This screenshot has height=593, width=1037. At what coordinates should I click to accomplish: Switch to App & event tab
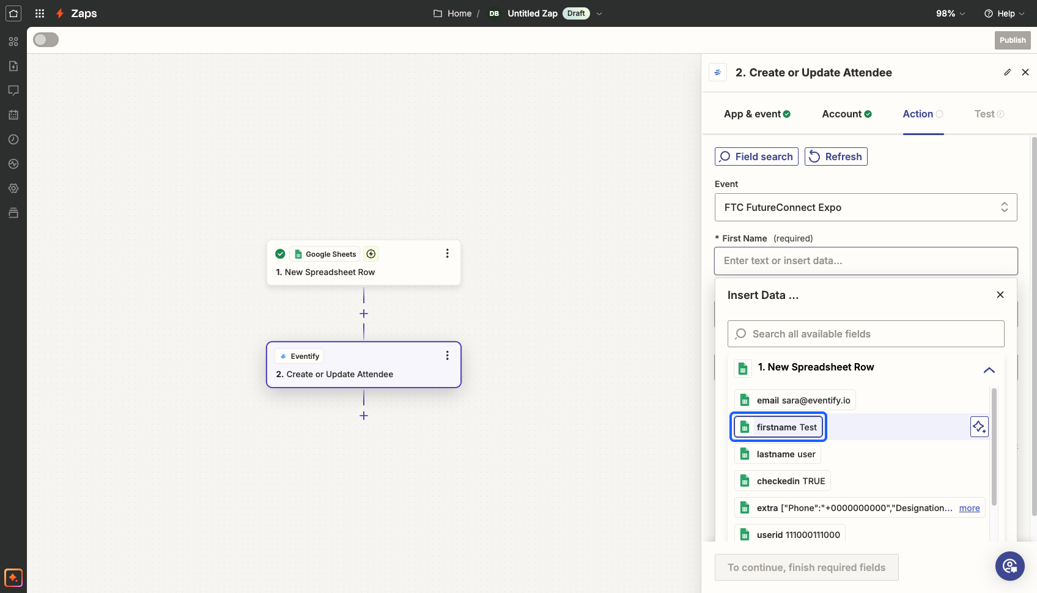[757, 114]
